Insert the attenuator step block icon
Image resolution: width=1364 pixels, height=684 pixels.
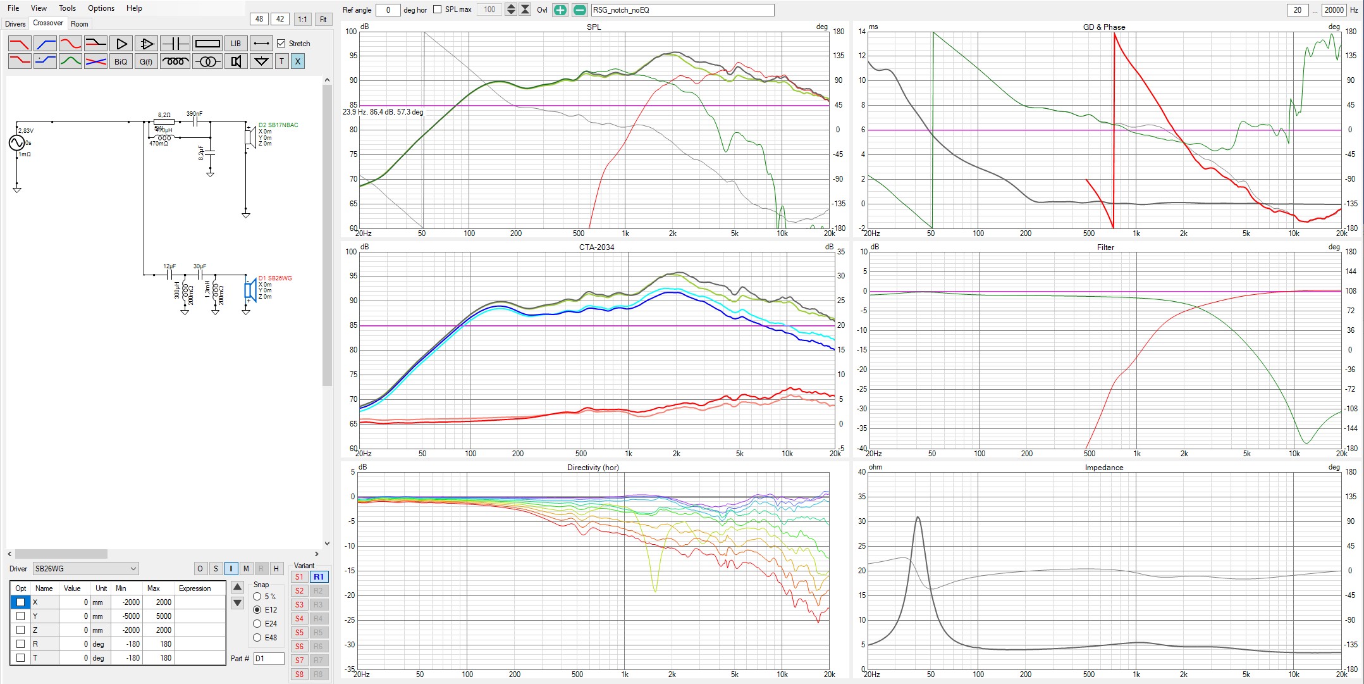[x=95, y=44]
